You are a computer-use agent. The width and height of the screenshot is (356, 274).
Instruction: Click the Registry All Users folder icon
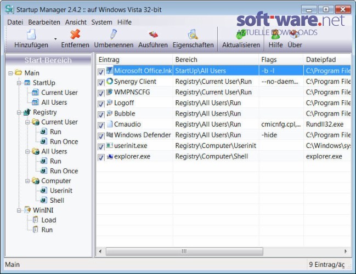(x=36, y=151)
